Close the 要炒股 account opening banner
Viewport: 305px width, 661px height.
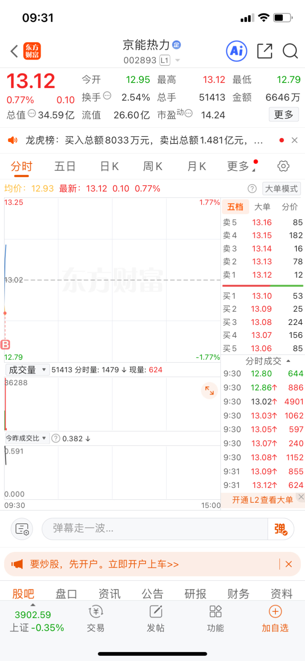(x=289, y=564)
